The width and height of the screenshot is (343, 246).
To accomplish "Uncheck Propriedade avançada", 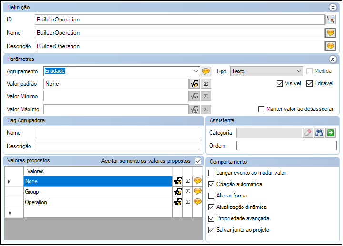I will pyautogui.click(x=212, y=219).
